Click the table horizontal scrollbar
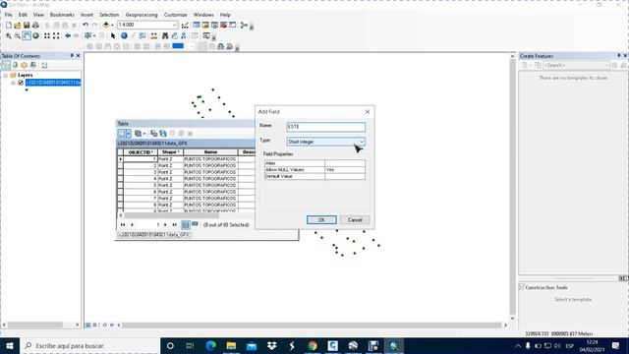629x354 pixels. (171, 215)
